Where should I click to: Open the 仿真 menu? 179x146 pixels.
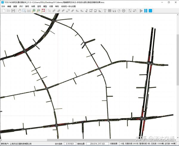(x=51, y=6)
